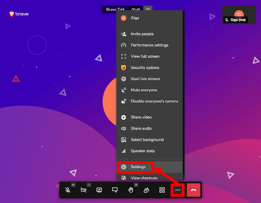
Task: Open Settings from the menu
Action: coord(150,167)
